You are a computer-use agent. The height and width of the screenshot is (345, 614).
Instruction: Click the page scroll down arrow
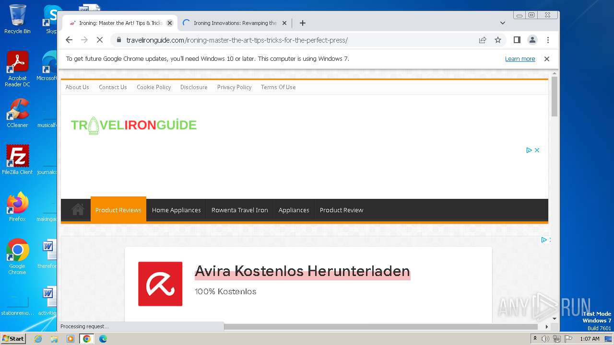coord(555,319)
